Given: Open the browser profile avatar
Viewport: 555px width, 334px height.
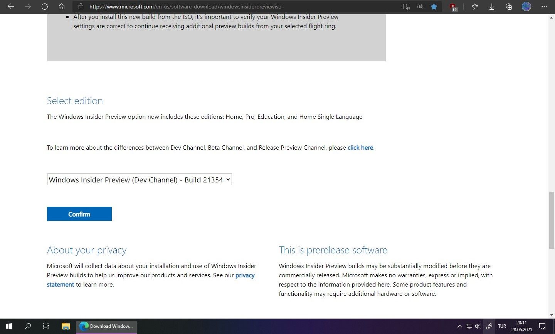Looking at the screenshot, I should coord(526,7).
